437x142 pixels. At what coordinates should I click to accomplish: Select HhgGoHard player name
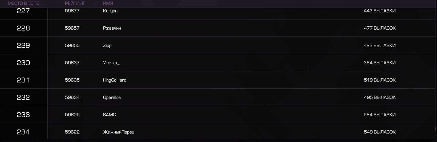(x=115, y=80)
